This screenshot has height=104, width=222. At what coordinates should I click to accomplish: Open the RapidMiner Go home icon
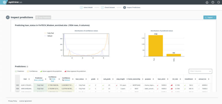207,2
